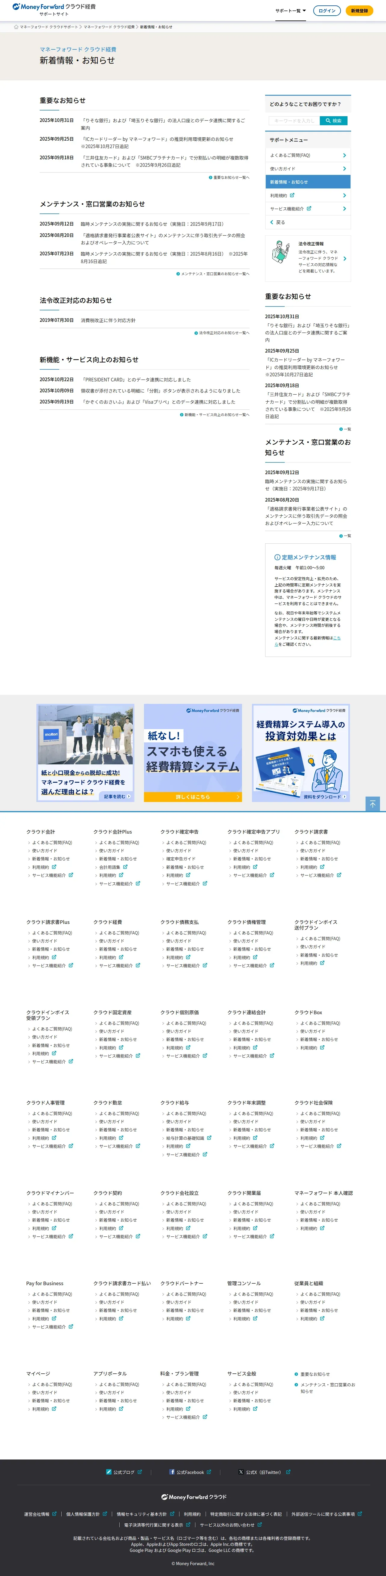Open 重要なお知らせ link in footer last column

click(314, 1374)
